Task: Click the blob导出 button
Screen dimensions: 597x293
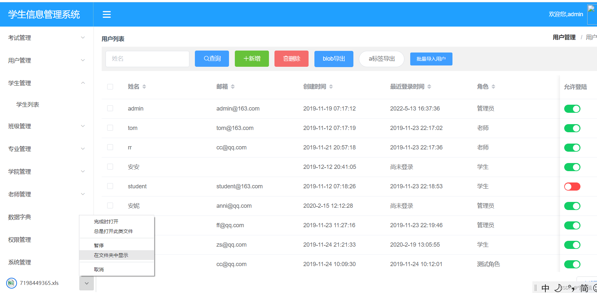Action: click(334, 59)
